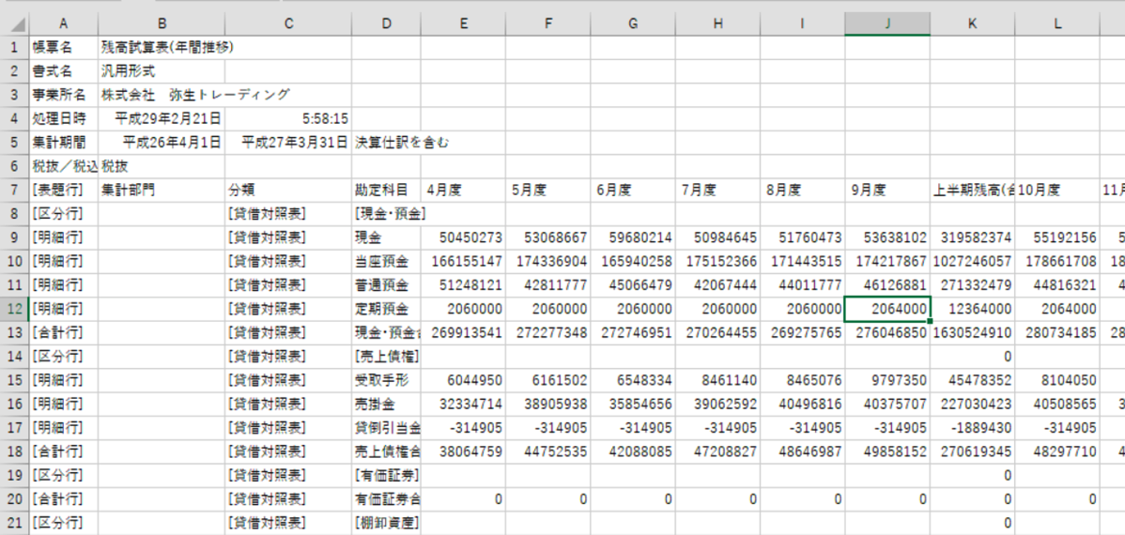Click 現金 account name cell
The image size is (1125, 535).
[387, 238]
